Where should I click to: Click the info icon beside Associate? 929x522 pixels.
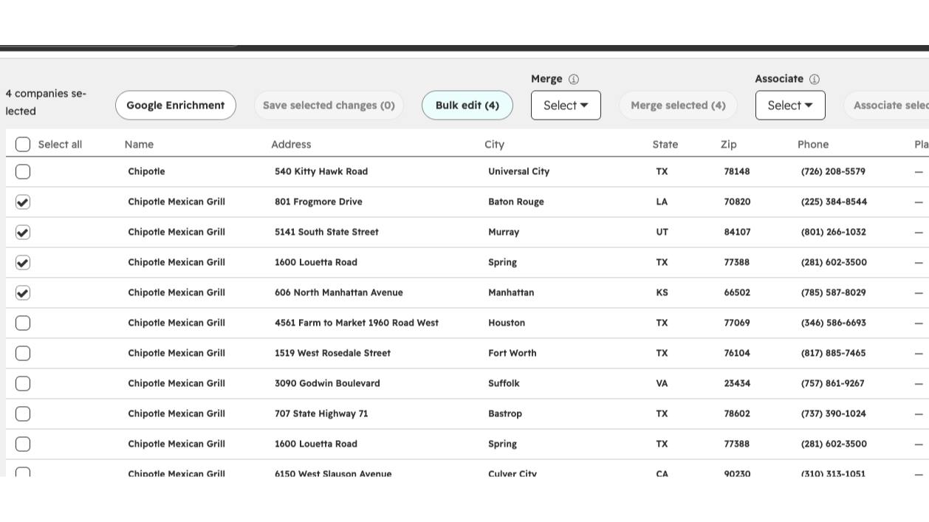tap(815, 79)
